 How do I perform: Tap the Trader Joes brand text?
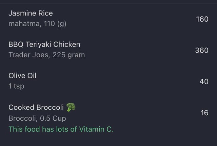click(x=29, y=55)
